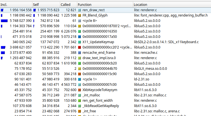Screen dimensions: 211x116
Task: Click called count 6 226 076
Action: pos(69,31)
